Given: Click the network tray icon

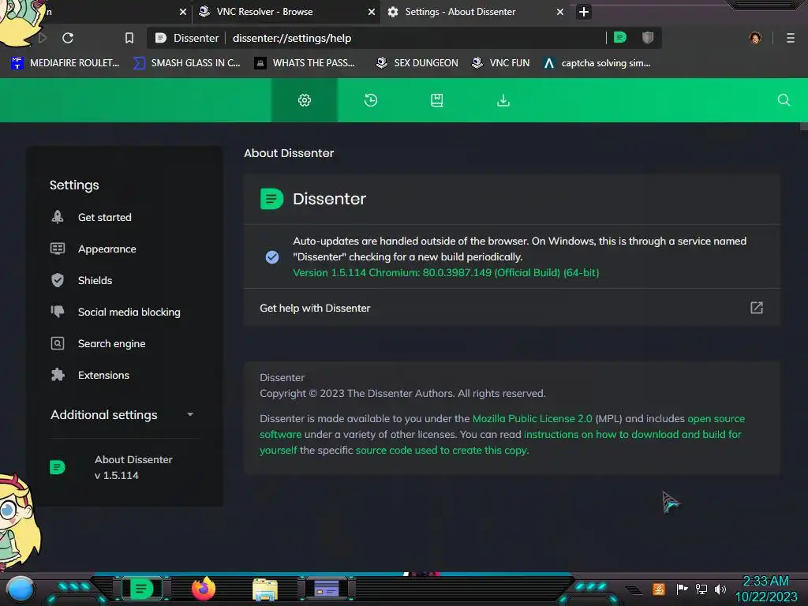Looking at the screenshot, I should pyautogui.click(x=701, y=589).
